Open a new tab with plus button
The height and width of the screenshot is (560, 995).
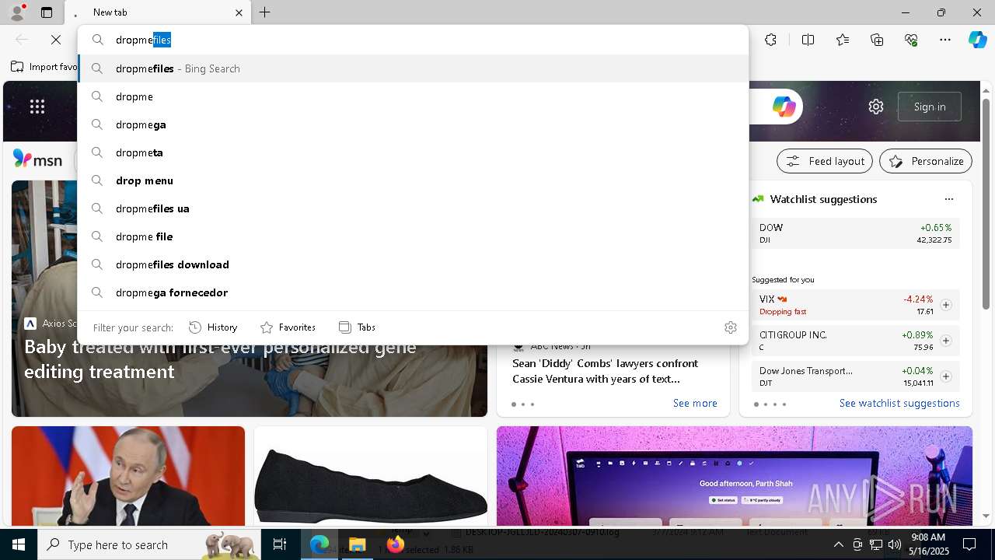[264, 12]
